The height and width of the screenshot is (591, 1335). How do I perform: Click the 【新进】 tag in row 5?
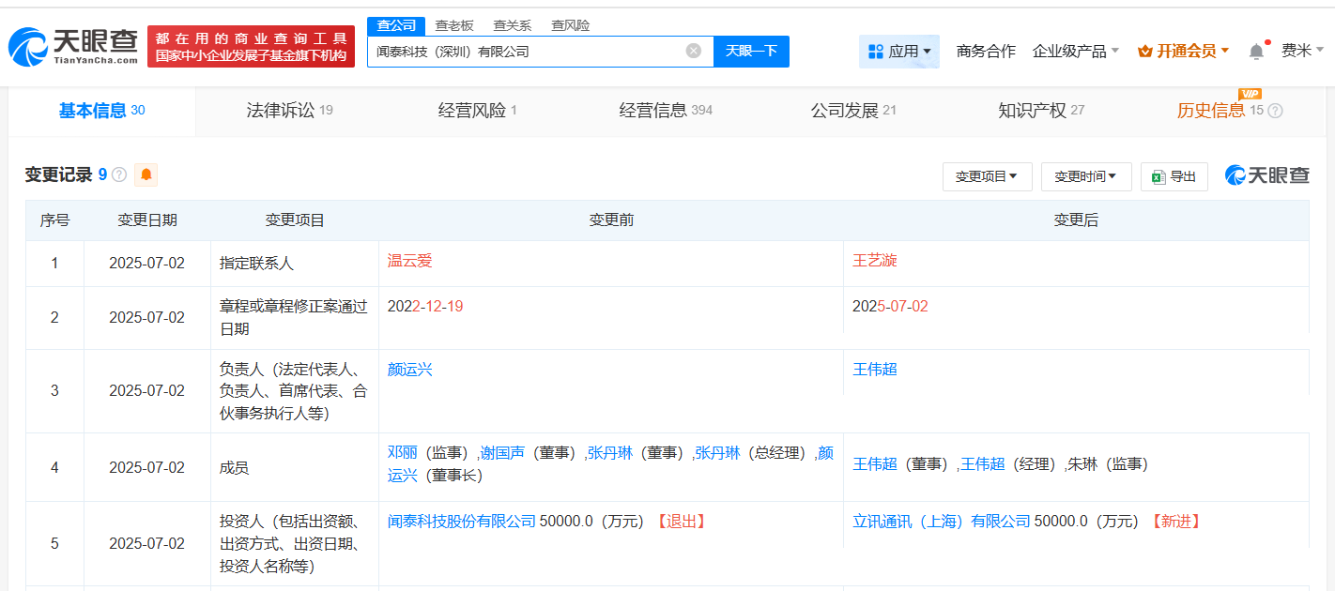click(1175, 522)
